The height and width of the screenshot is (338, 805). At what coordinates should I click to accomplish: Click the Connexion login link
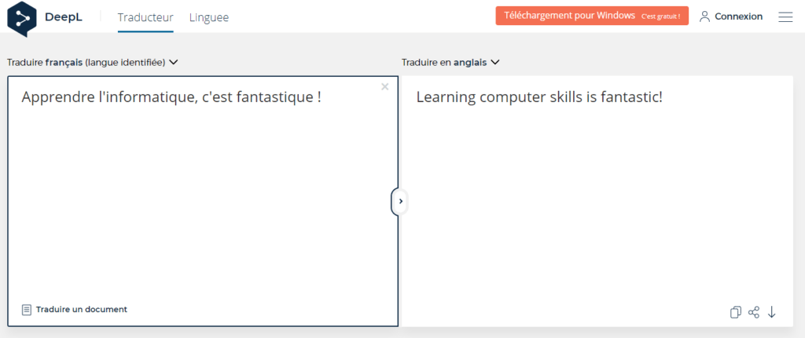(x=738, y=16)
